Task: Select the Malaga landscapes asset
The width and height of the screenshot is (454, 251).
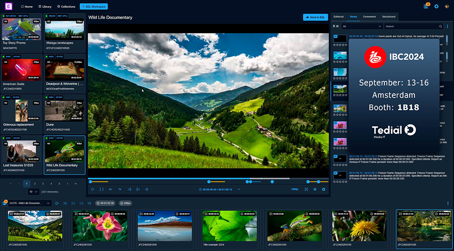Action: pos(64,33)
